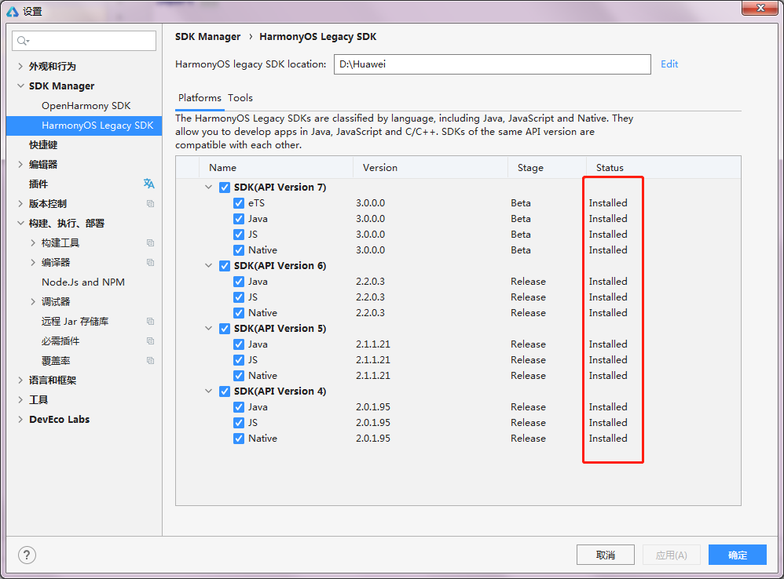Toggle SDK(API Version 5) checkbox
This screenshot has width=784, height=579.
point(225,329)
